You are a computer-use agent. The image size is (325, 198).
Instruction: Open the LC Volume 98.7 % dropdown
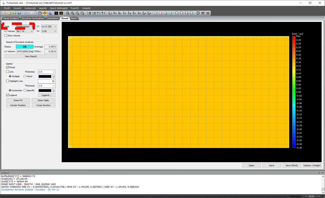[x=25, y=31]
